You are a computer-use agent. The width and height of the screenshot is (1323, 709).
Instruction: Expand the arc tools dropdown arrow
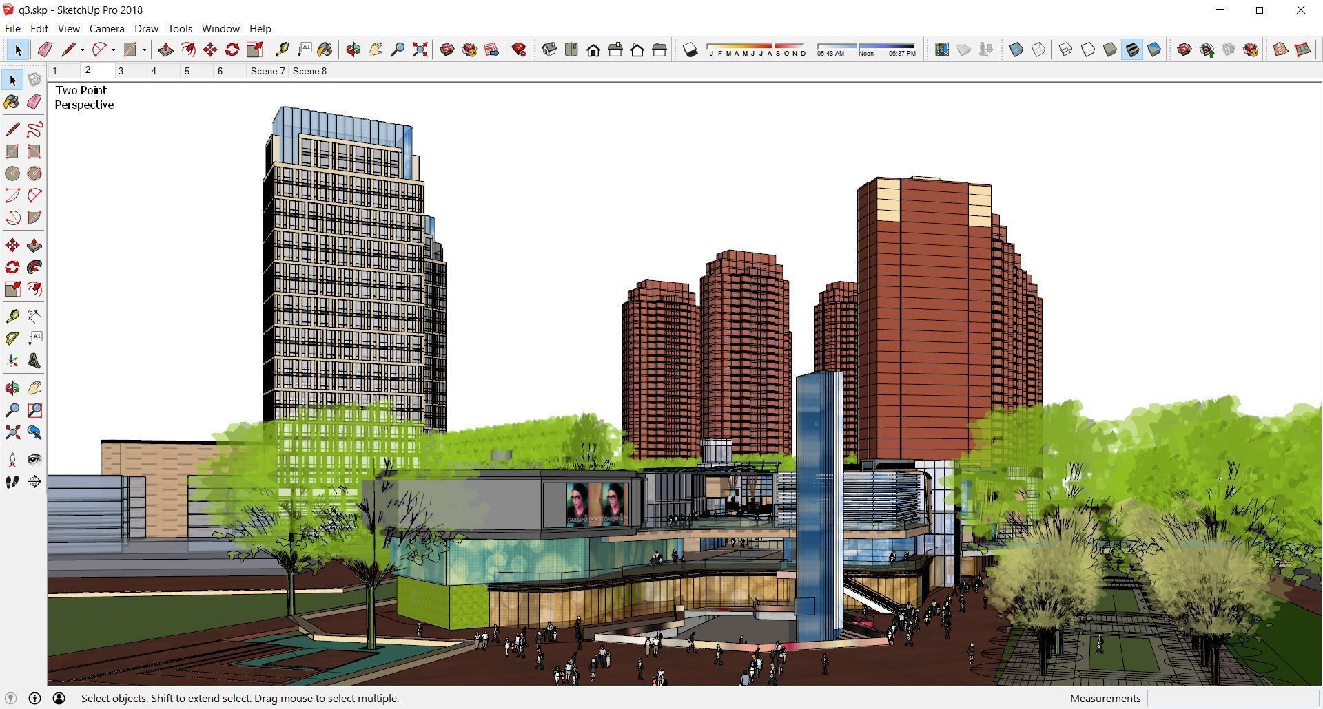coord(113,50)
